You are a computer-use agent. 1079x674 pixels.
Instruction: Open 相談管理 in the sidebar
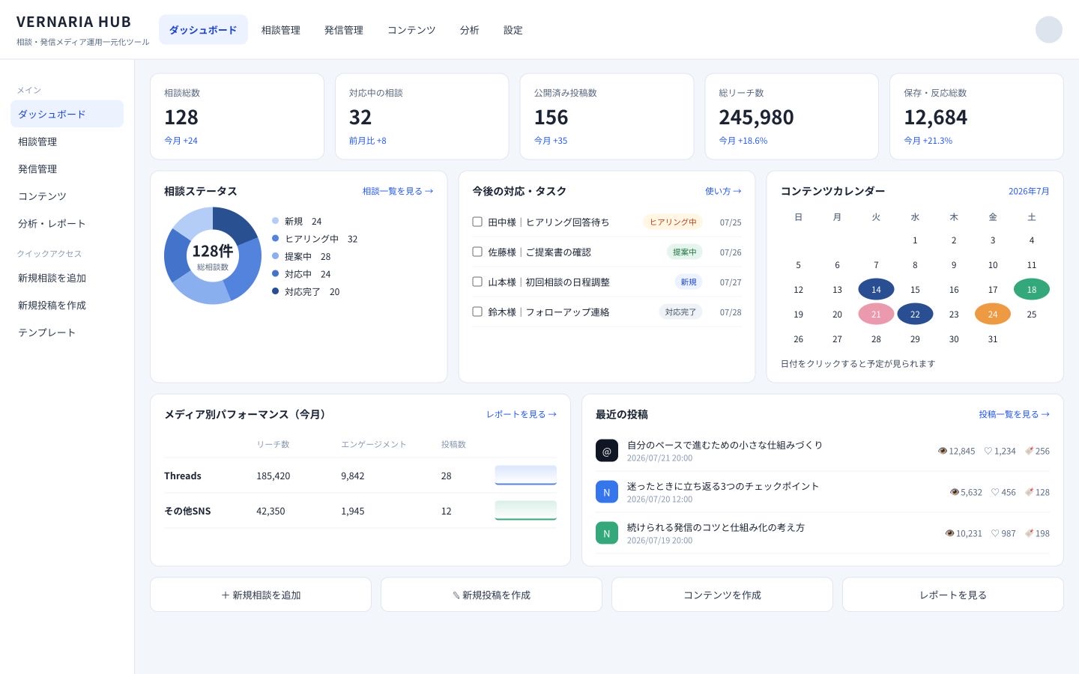click(x=67, y=142)
